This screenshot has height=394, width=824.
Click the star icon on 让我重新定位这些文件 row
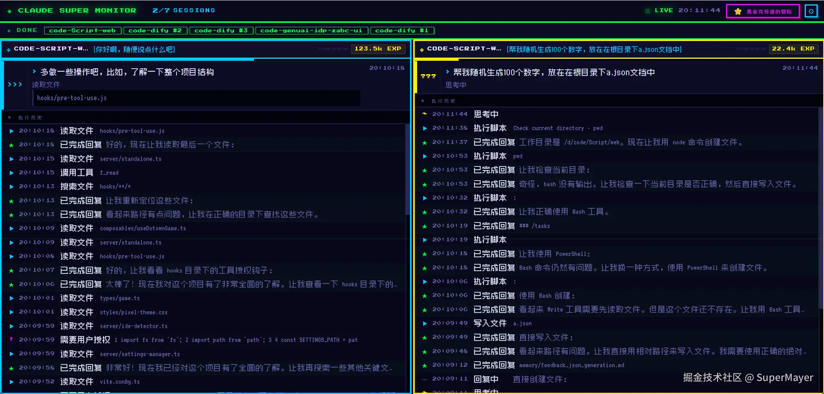pyautogui.click(x=11, y=201)
